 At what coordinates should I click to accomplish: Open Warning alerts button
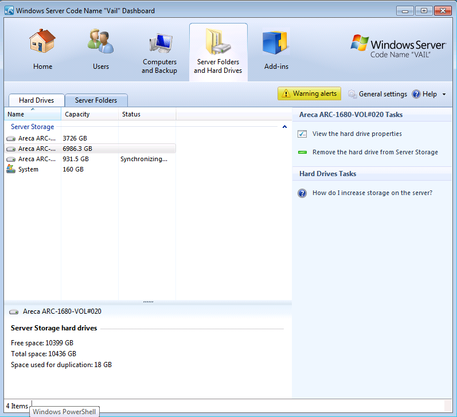pyautogui.click(x=309, y=93)
